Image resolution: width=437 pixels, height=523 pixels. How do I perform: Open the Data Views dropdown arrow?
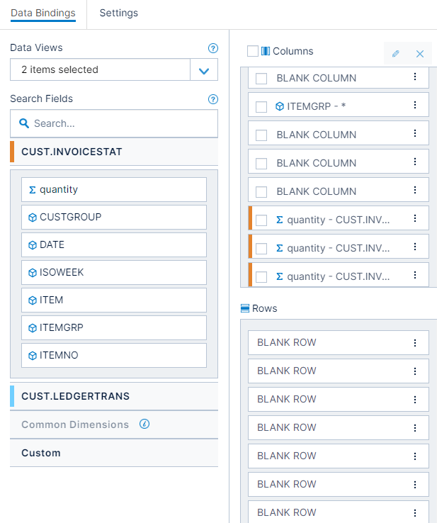[204, 69]
